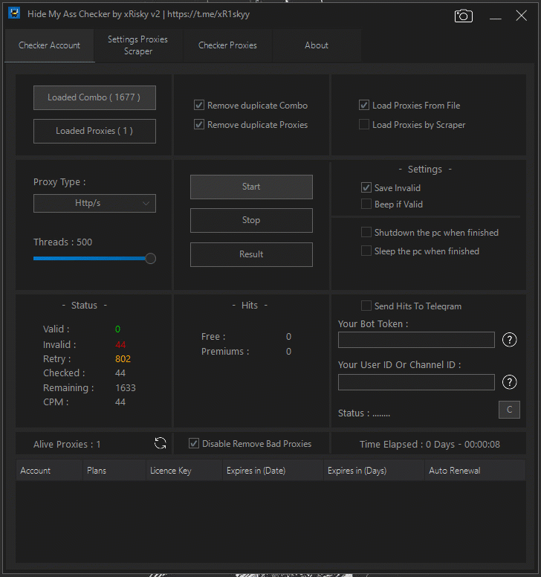This screenshot has height=577, width=541.
Task: Enable Send Hits To Telegram
Action: [366, 306]
